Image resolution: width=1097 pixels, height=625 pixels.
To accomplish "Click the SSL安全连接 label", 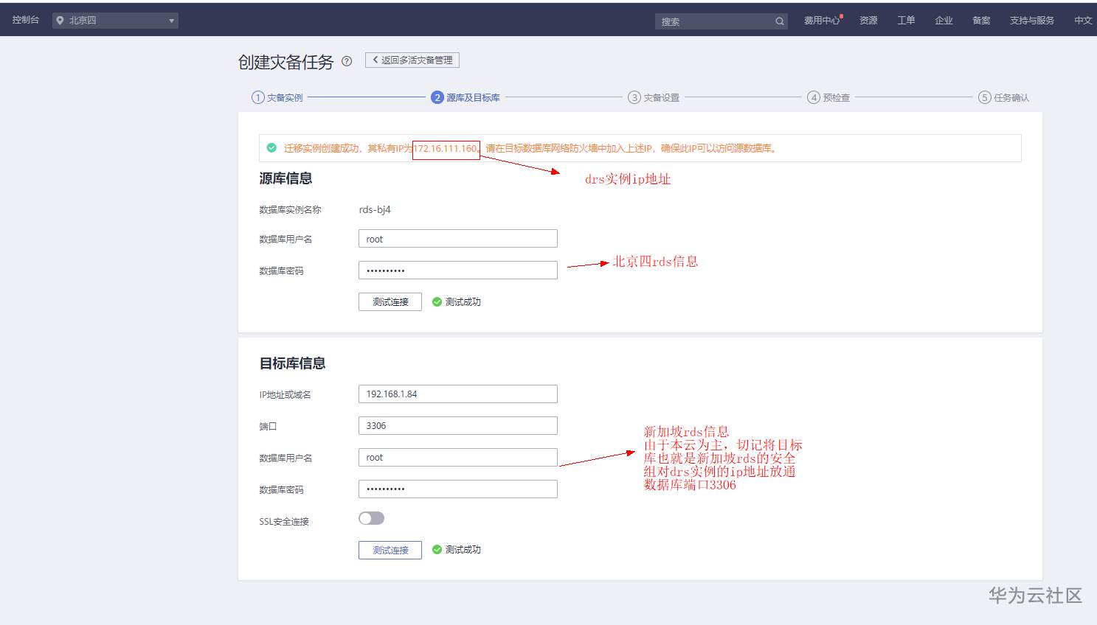I will [284, 522].
